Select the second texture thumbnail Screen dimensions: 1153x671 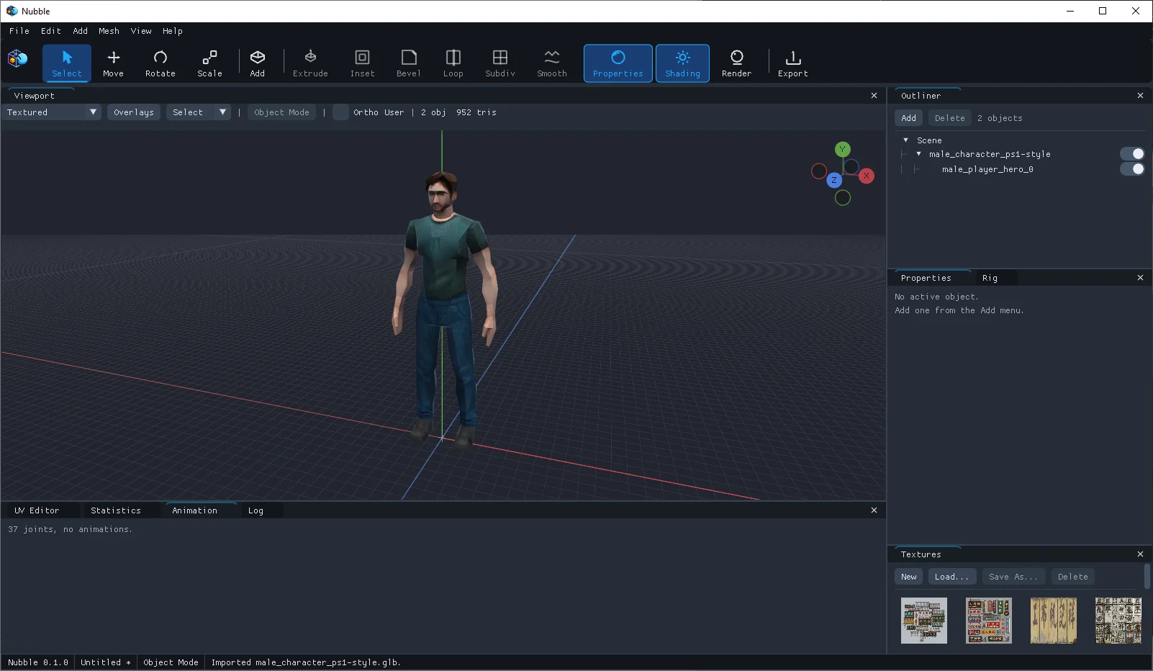[989, 621]
